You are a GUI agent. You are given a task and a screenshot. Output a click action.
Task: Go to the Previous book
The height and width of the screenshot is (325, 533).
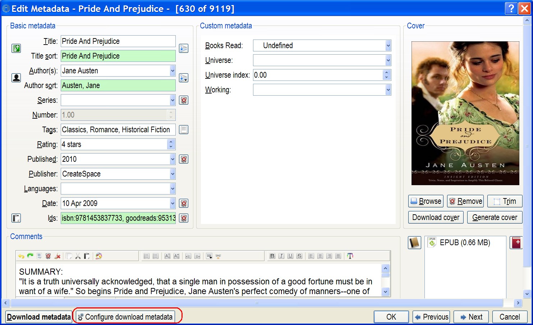pos(431,317)
